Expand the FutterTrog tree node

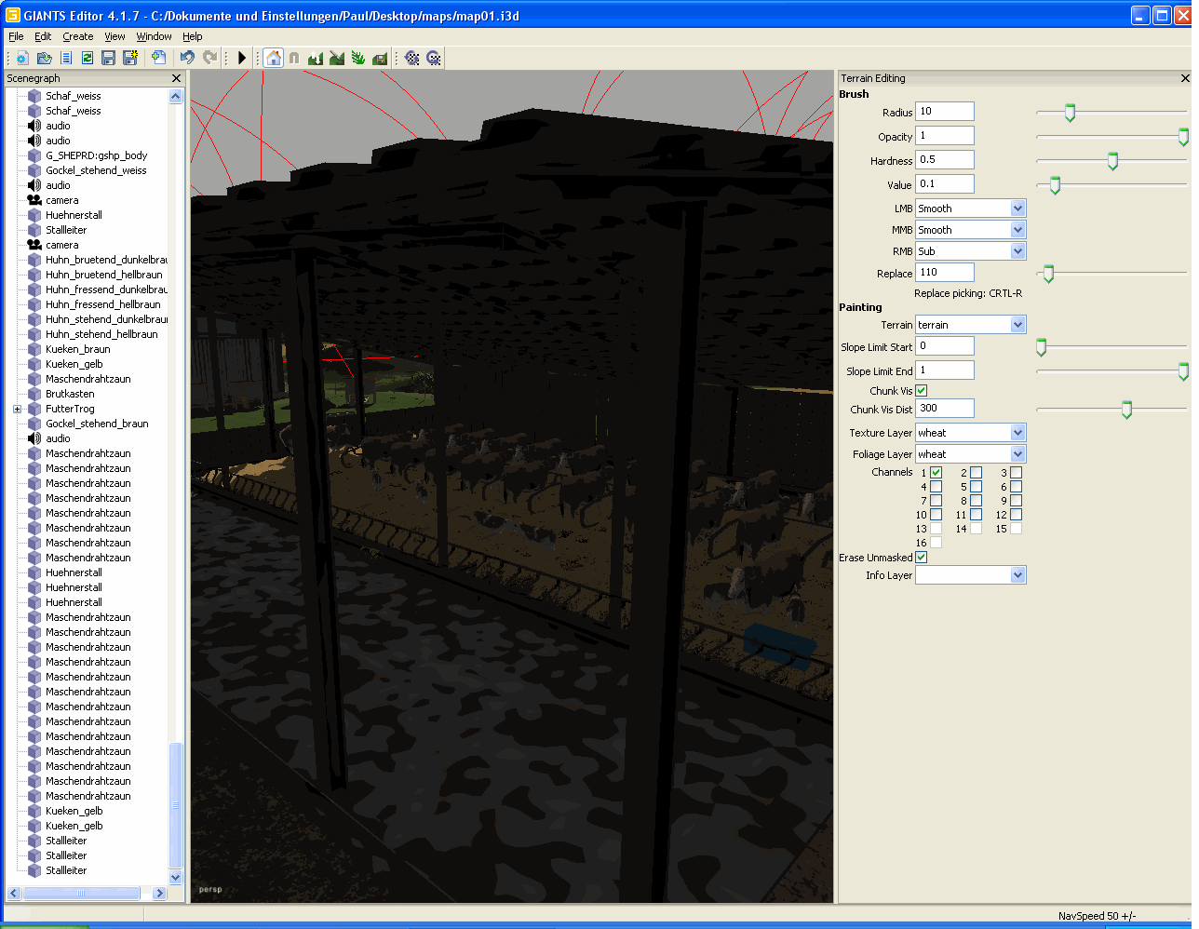tap(17, 409)
